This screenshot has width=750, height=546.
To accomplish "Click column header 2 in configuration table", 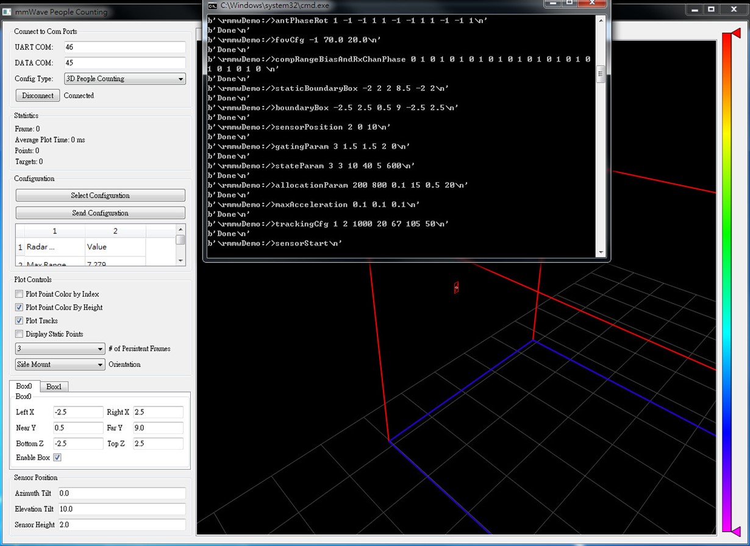I will pyautogui.click(x=115, y=231).
